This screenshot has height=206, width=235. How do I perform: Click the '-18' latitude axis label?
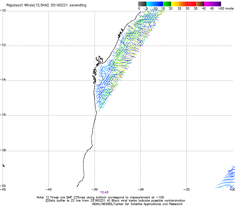[3, 150]
